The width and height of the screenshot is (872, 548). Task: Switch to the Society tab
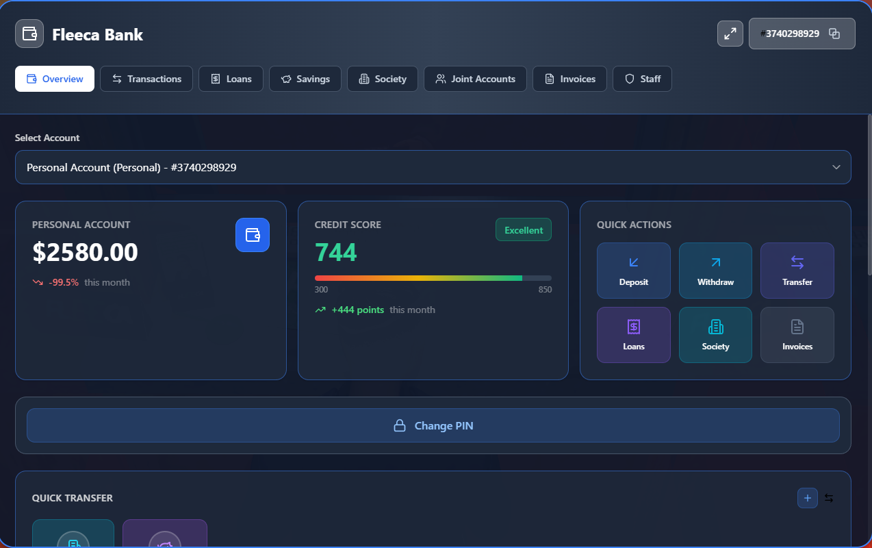(x=383, y=79)
